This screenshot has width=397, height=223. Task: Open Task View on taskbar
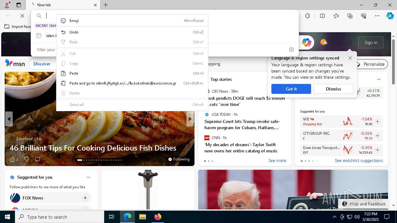[112, 217]
